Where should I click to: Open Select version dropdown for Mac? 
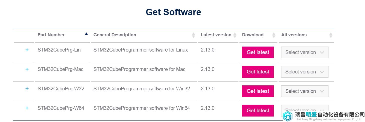305,72
